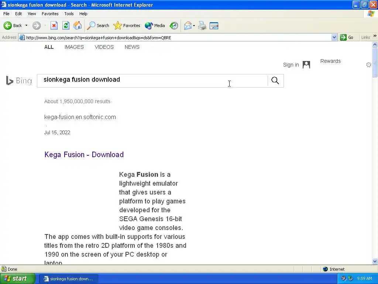Click the About 1,950,000,000 results text
Screen dimensions: 378x284
77,101
